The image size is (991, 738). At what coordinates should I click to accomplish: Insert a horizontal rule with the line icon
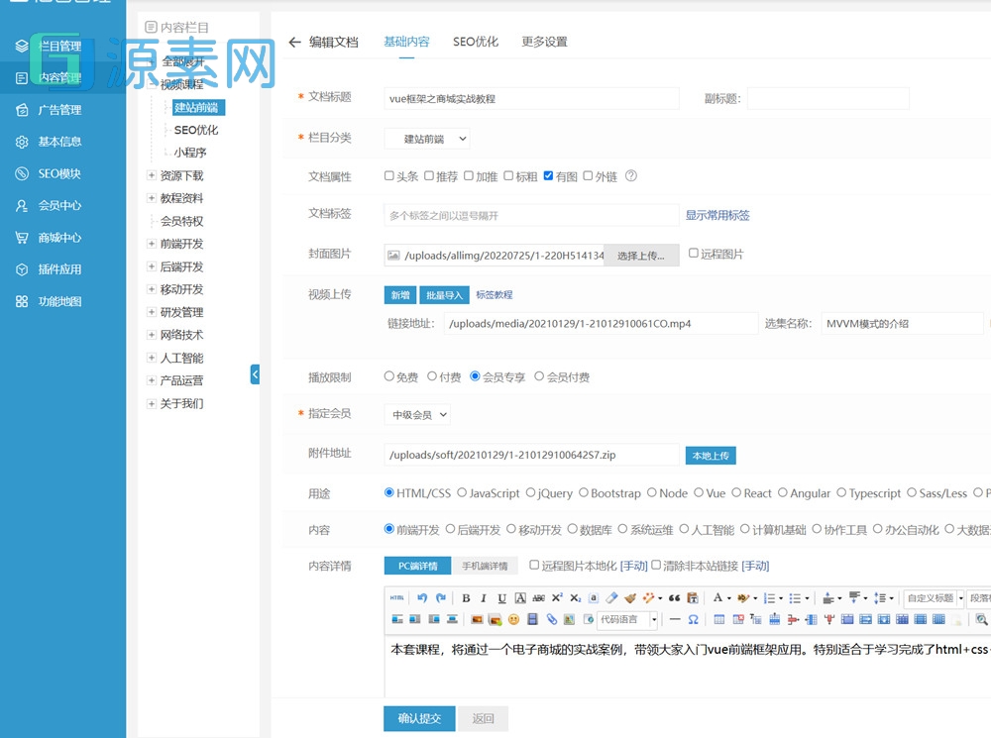tap(674, 619)
